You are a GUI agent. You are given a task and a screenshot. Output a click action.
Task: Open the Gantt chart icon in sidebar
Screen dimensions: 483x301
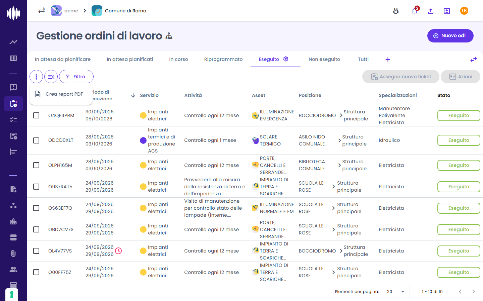click(13, 152)
